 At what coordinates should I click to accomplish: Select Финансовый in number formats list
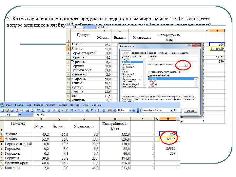tap(128, 67)
